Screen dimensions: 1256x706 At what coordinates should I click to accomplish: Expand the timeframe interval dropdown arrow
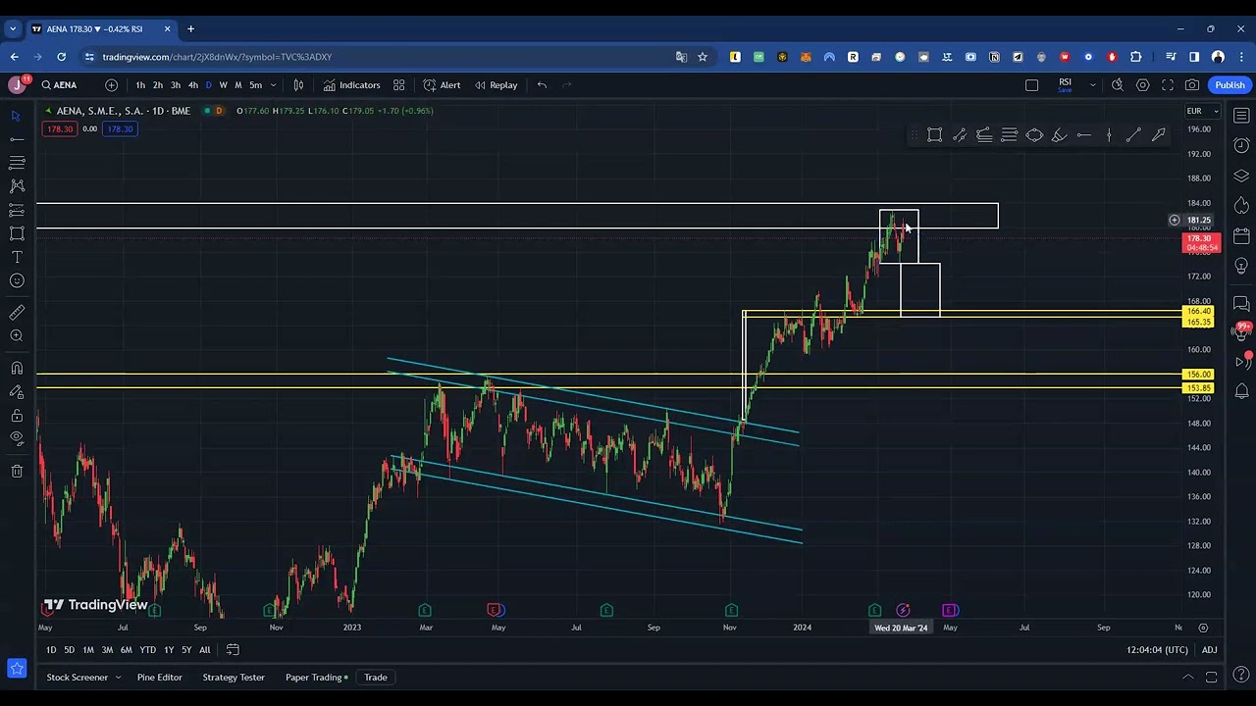pyautogui.click(x=273, y=85)
